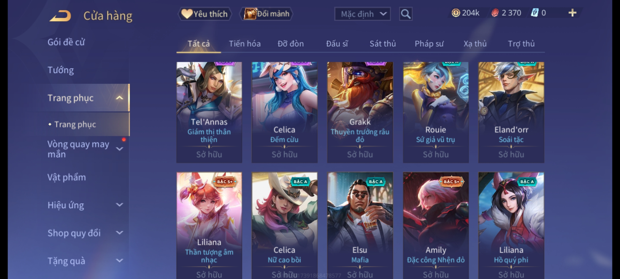The height and width of the screenshot is (279, 620).
Task: Open Đổi mảnh fragment exchange button
Action: point(266,14)
